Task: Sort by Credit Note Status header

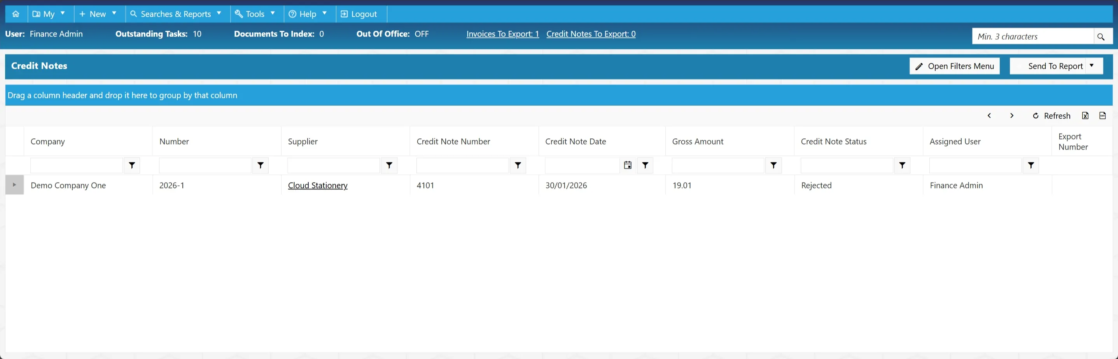Action: (833, 141)
